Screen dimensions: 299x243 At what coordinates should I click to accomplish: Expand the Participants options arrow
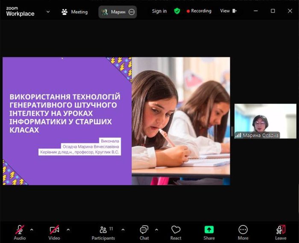(x=123, y=229)
